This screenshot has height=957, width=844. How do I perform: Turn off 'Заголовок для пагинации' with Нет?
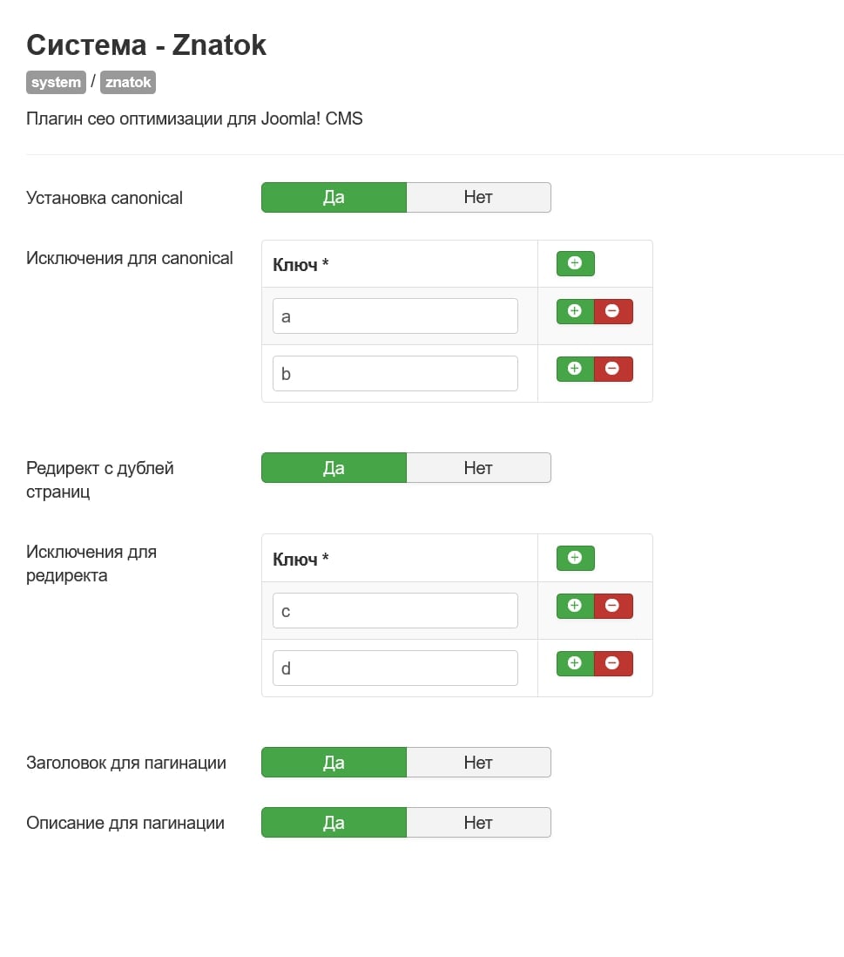478,763
